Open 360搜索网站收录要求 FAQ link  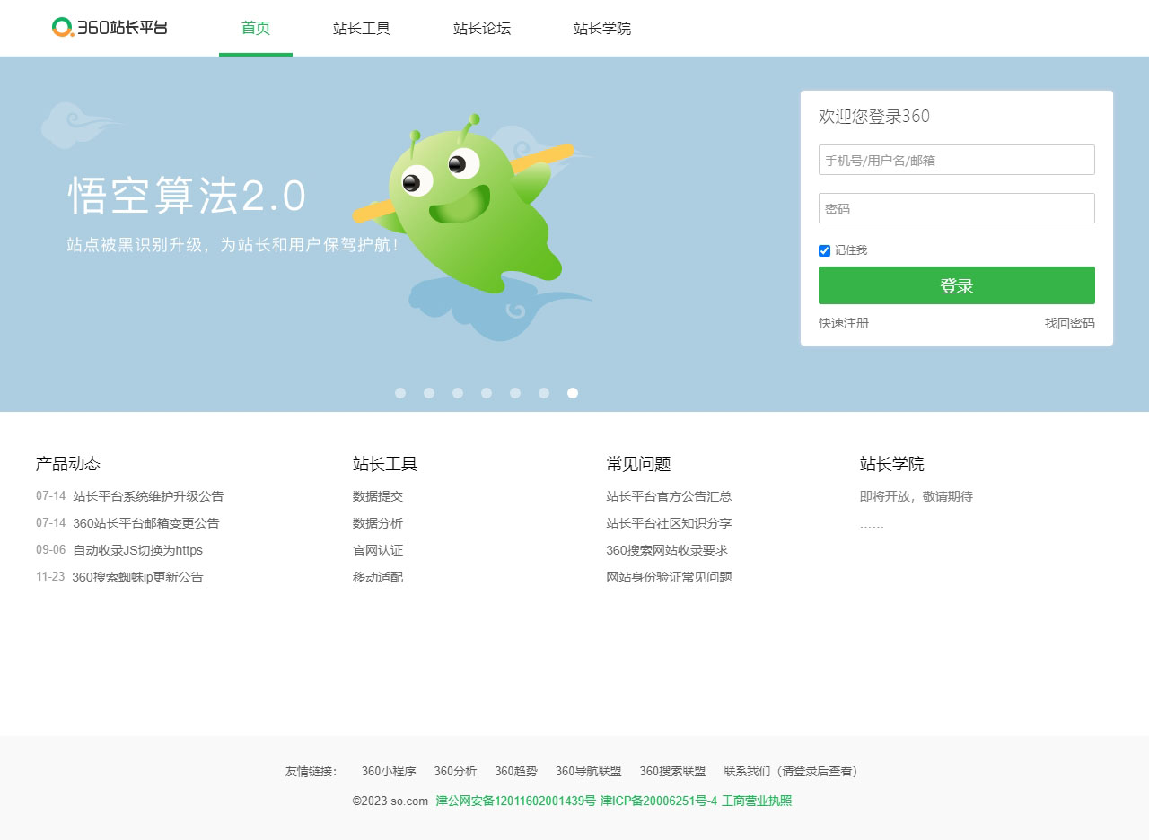667,550
